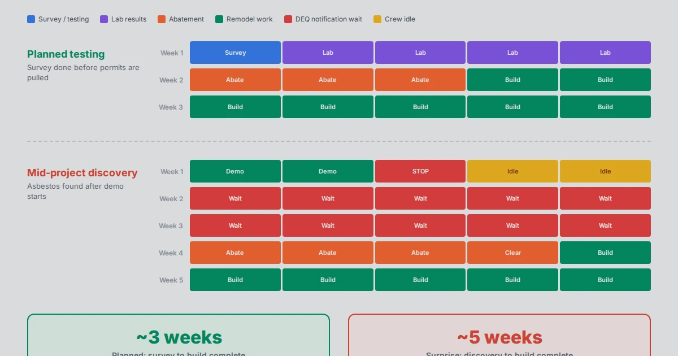Click Week 2 label under Planned testing
This screenshot has height=356, width=678.
(x=171, y=80)
